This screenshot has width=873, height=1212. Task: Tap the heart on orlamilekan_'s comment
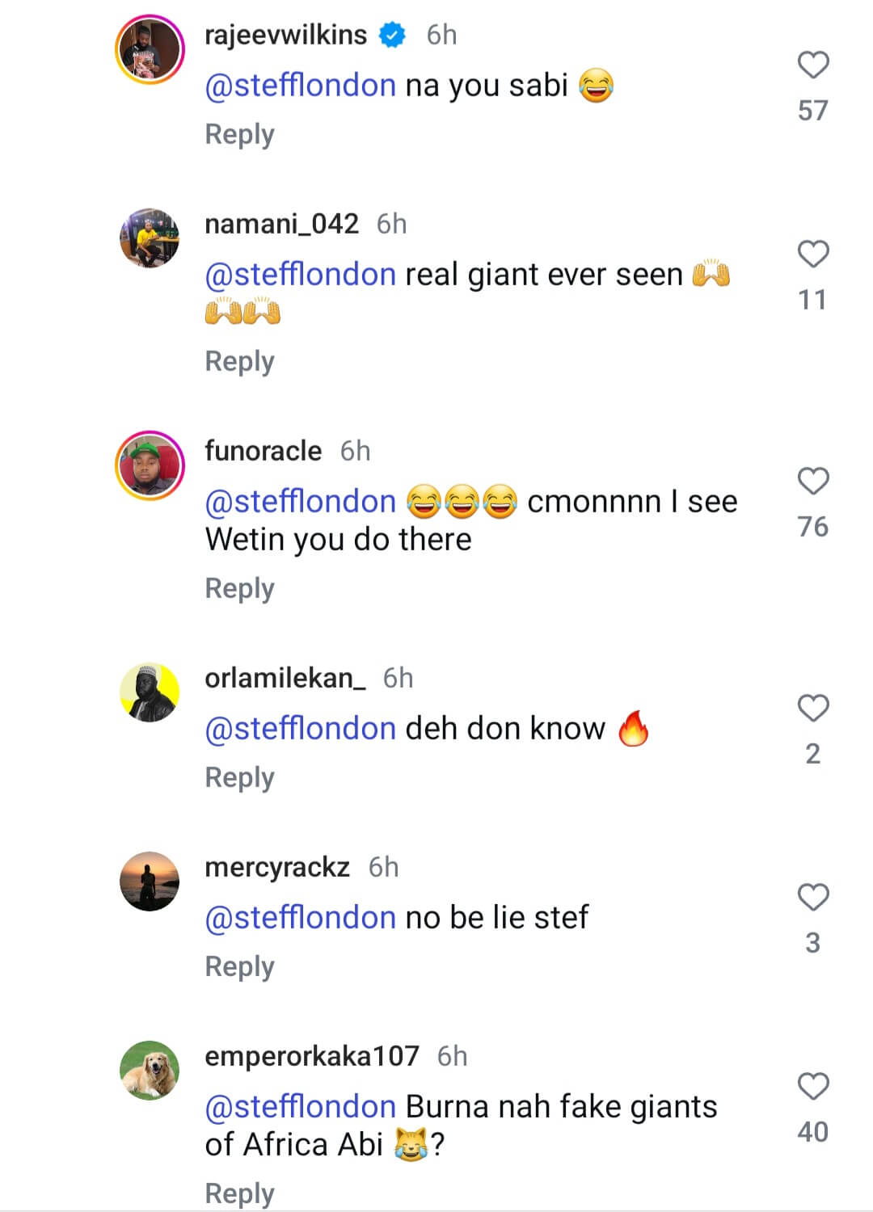pyautogui.click(x=813, y=709)
